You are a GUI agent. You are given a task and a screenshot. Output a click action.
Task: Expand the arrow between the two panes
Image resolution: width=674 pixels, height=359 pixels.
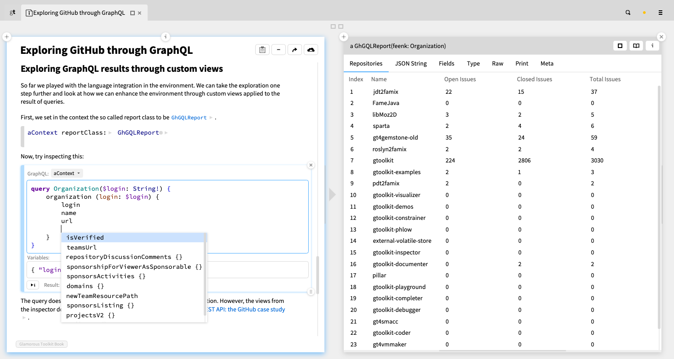tap(332, 194)
